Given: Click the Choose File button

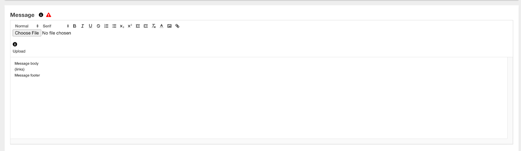Looking at the screenshot, I should point(27,33).
